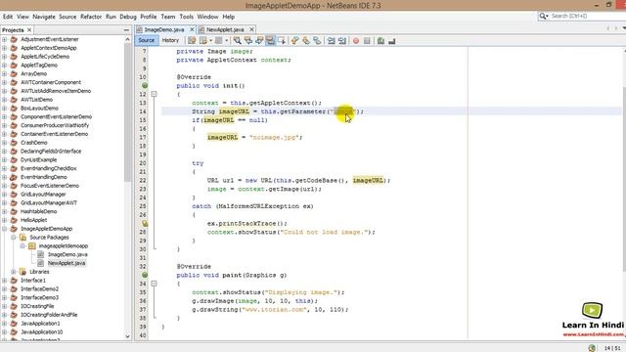Close the ImageDemo.java tab
Screen dimensions: 626x352
point(192,29)
